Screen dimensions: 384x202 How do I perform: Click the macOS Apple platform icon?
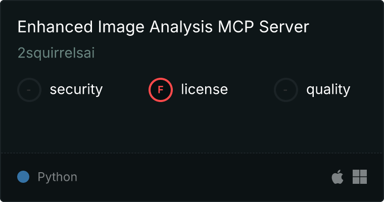[x=338, y=177]
